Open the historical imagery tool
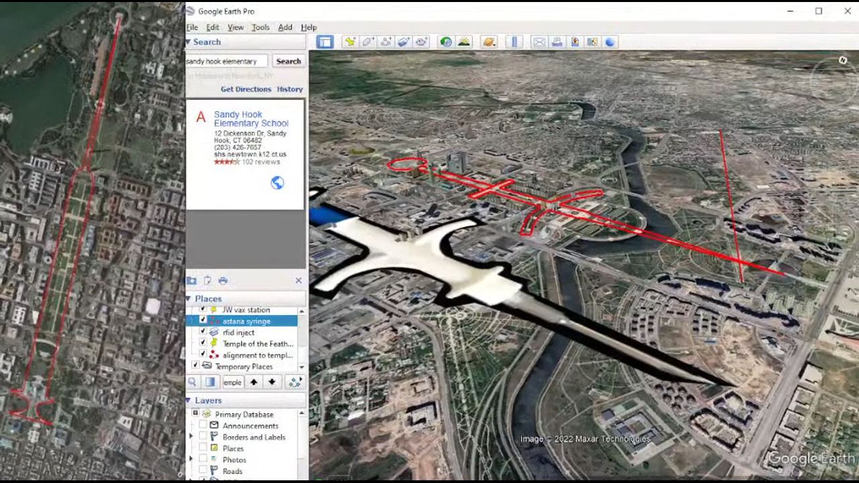Viewport: 859px width, 483px height. click(x=446, y=42)
